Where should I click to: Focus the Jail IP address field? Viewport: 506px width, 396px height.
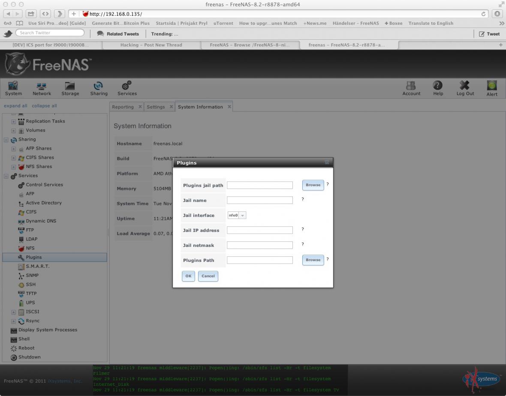(260, 230)
